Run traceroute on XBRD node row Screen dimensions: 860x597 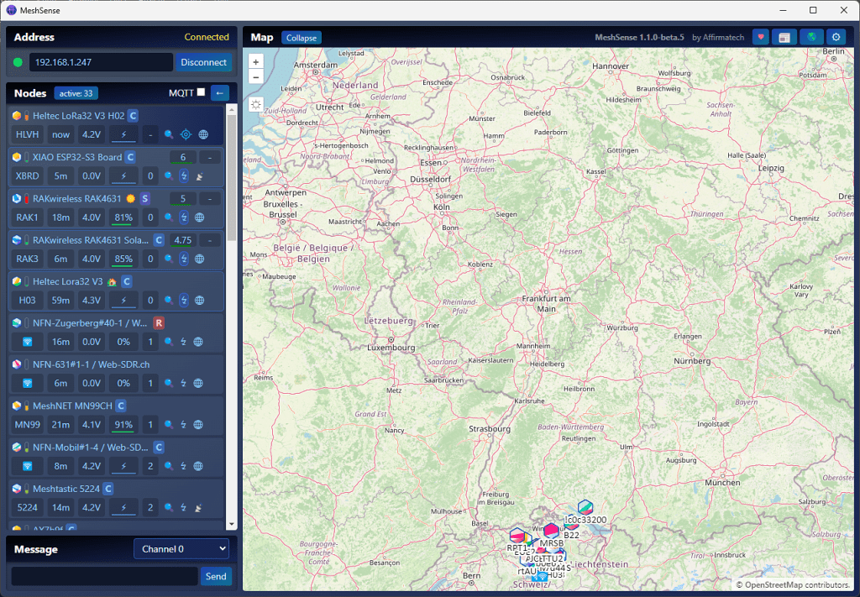184,176
